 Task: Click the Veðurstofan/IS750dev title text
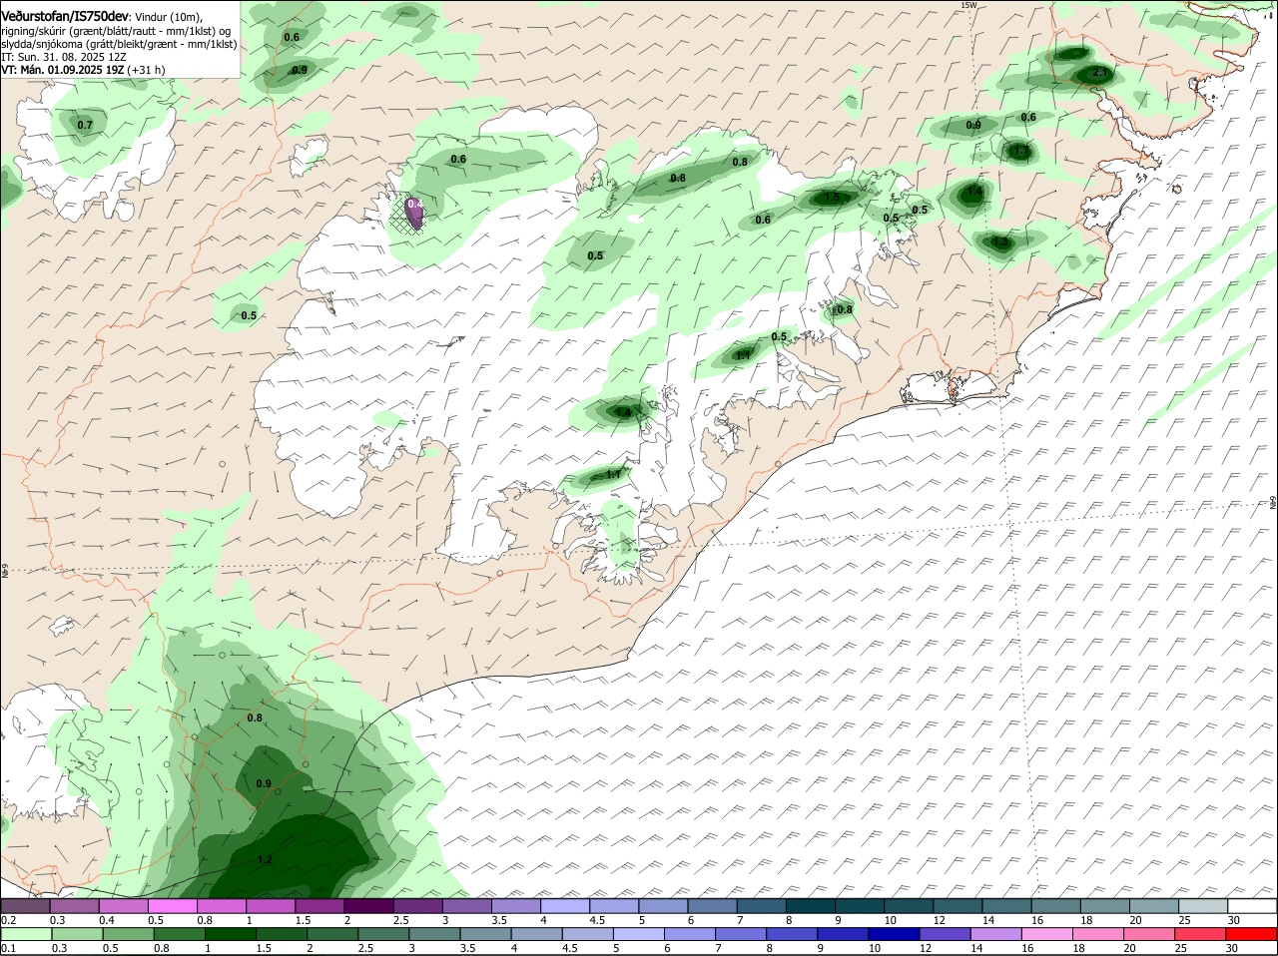click(x=65, y=16)
